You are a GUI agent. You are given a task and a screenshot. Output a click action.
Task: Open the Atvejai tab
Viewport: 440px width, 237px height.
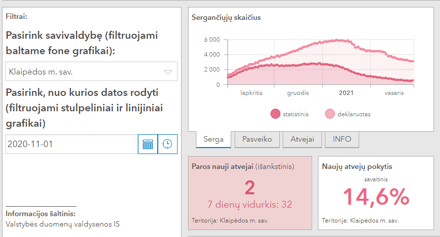[302, 139]
